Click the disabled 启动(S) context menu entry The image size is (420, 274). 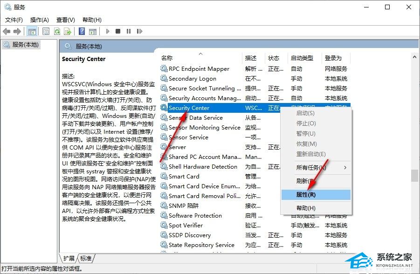point(316,113)
